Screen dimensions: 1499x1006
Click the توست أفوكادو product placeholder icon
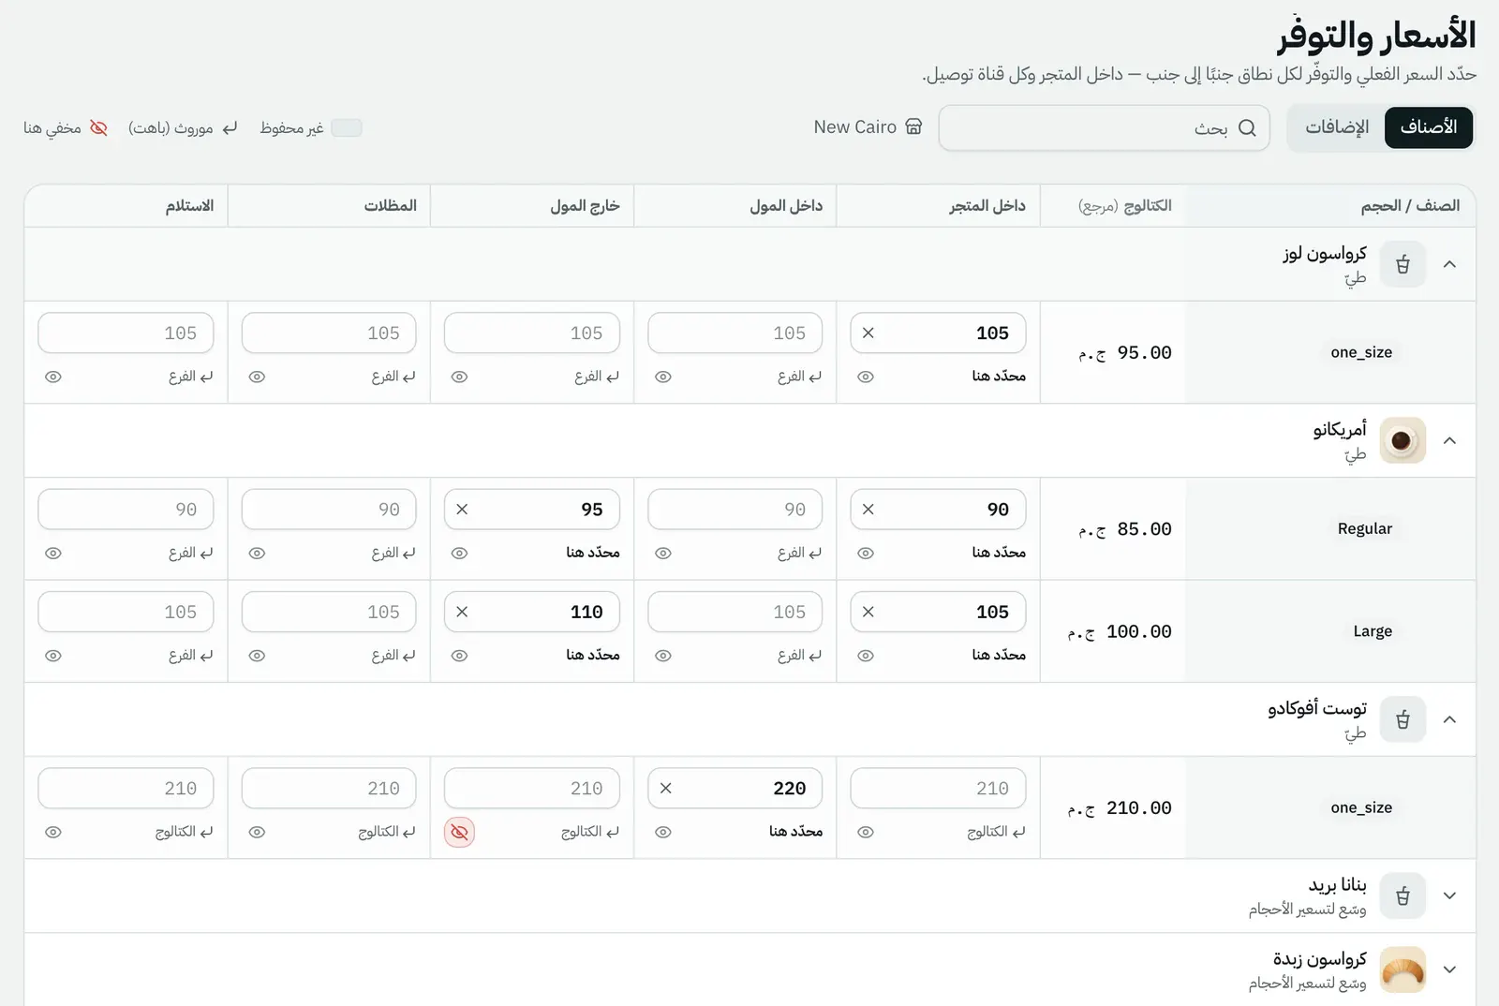1403,719
